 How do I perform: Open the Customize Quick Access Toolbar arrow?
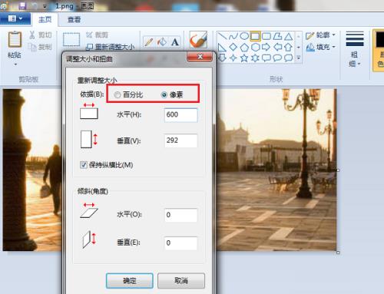45,6
